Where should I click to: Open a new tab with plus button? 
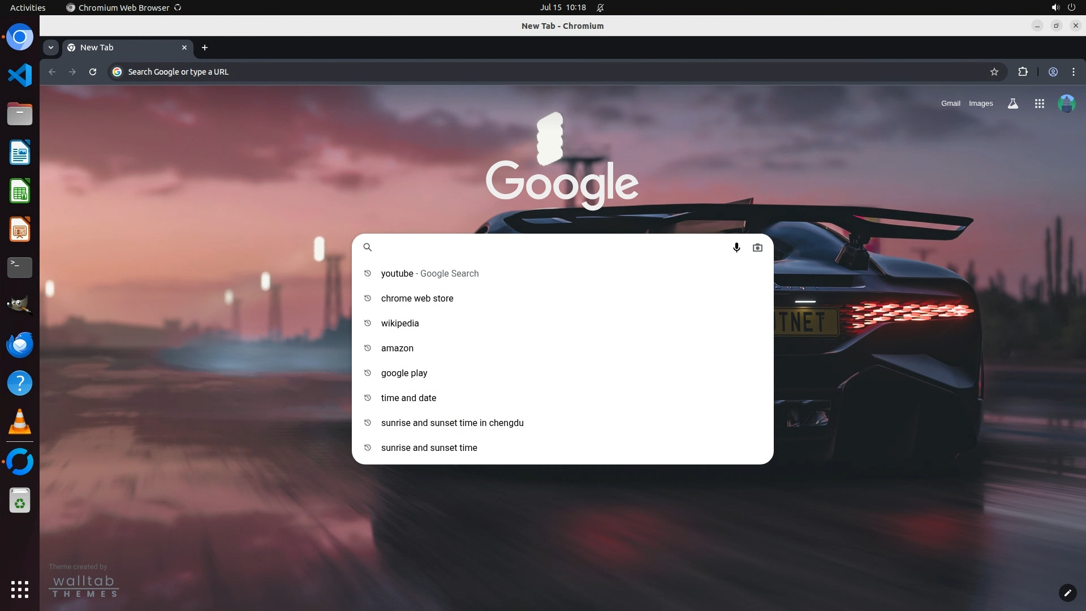tap(205, 48)
